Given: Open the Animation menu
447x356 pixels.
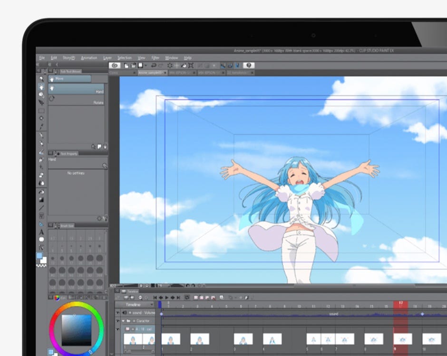Looking at the screenshot, I should 89,58.
